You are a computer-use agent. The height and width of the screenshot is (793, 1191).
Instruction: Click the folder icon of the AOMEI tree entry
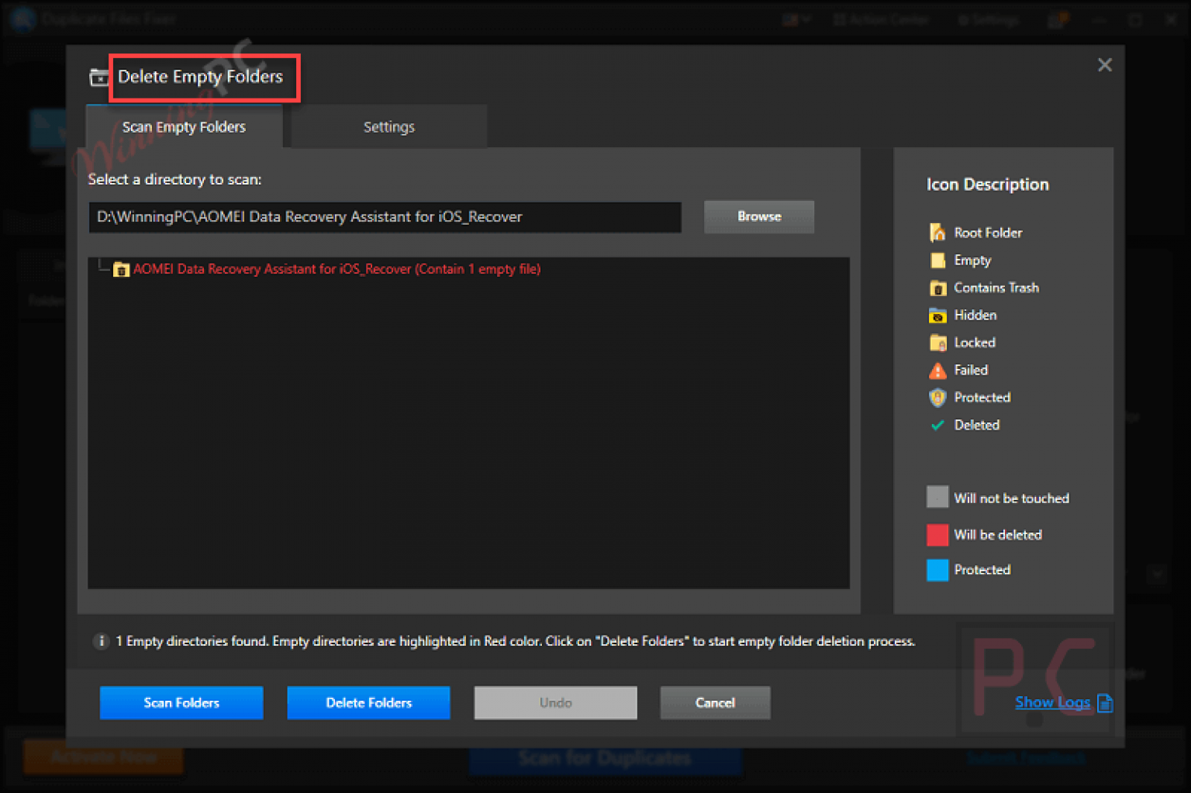pyautogui.click(x=121, y=270)
